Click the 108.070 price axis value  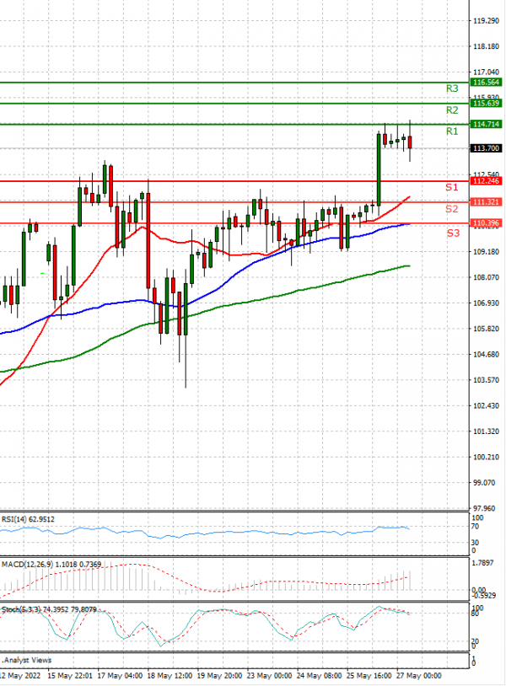tap(486, 277)
